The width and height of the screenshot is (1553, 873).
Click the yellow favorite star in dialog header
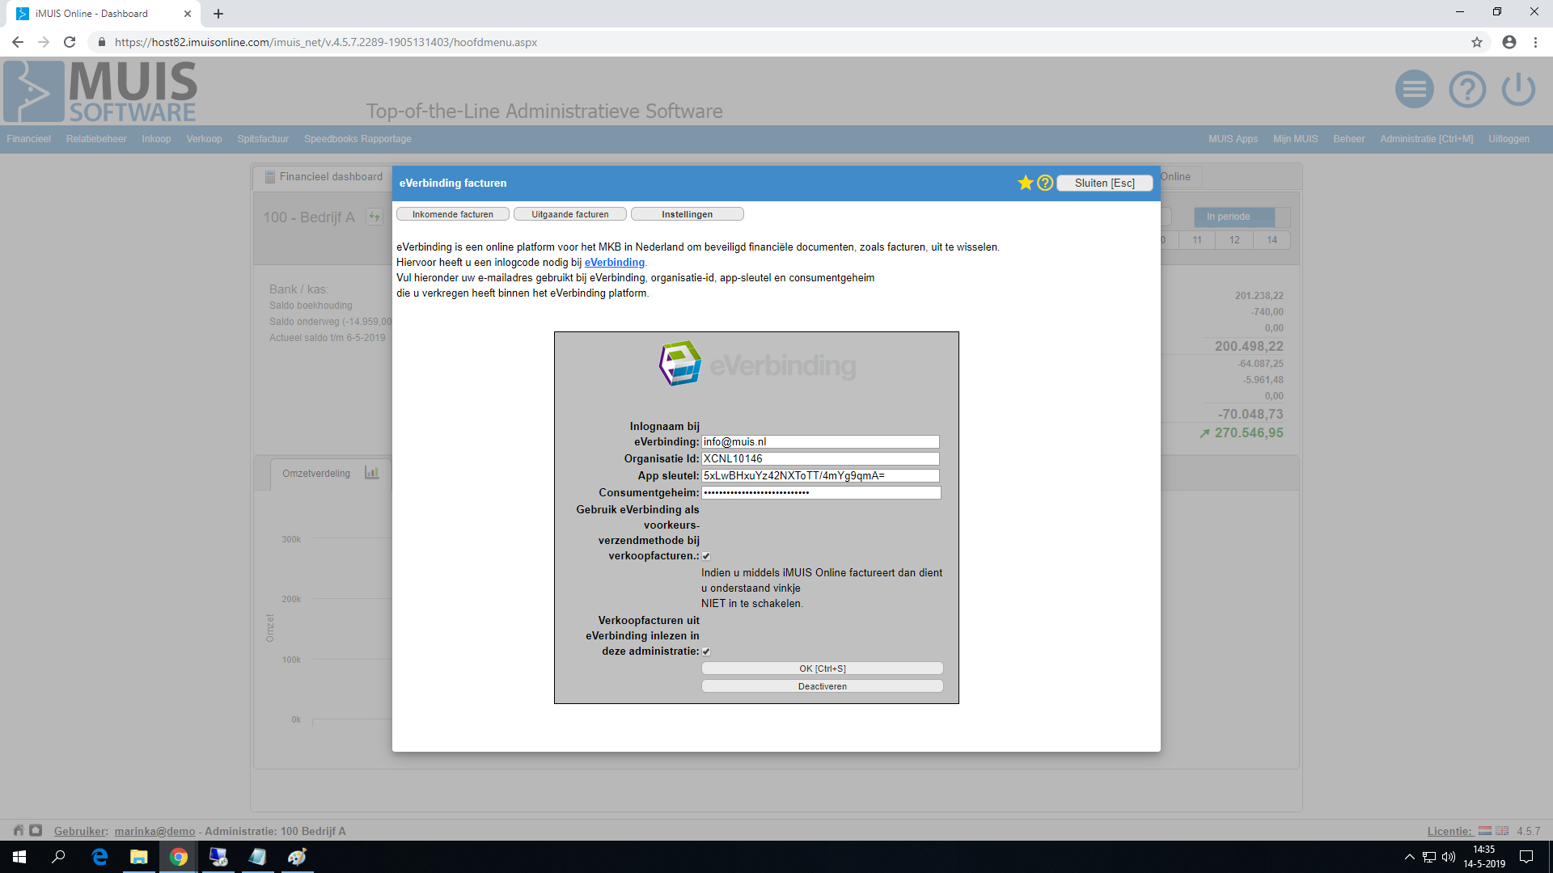(1025, 183)
